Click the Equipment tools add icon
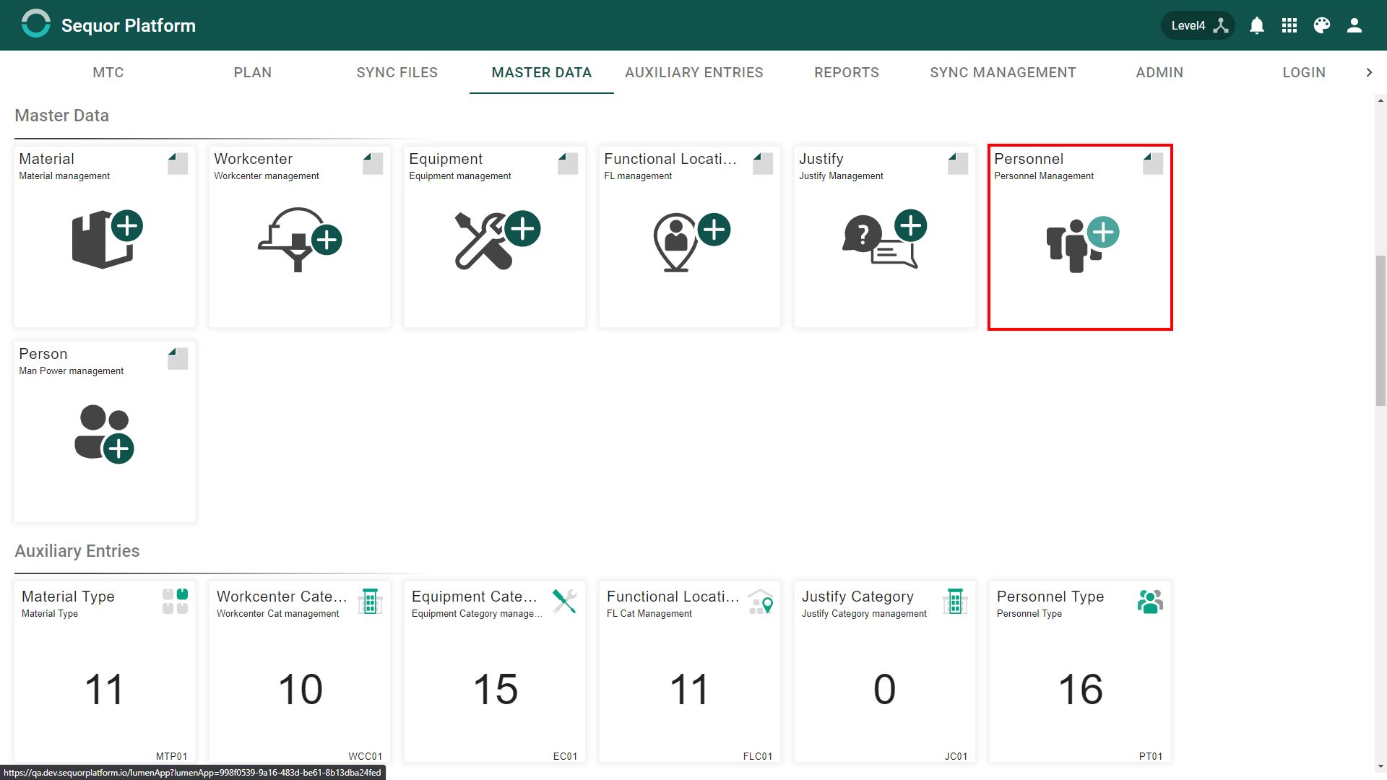The width and height of the screenshot is (1387, 780). (x=498, y=240)
